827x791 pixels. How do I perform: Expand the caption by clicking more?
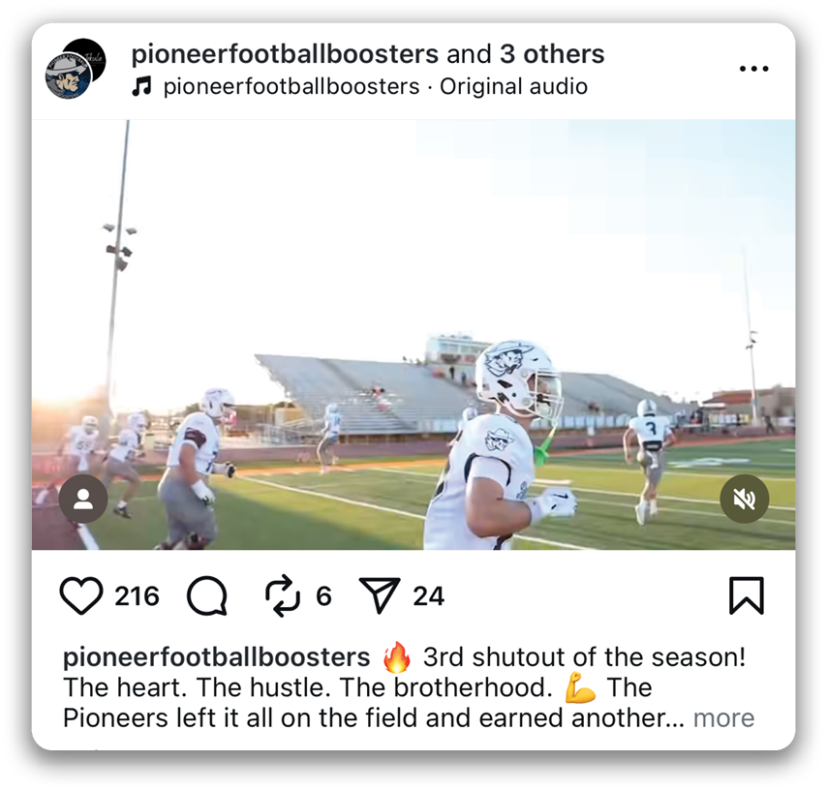coord(723,718)
